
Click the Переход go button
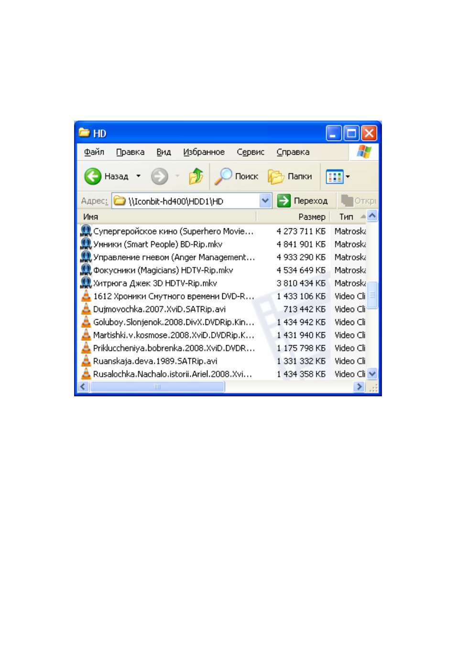303,201
